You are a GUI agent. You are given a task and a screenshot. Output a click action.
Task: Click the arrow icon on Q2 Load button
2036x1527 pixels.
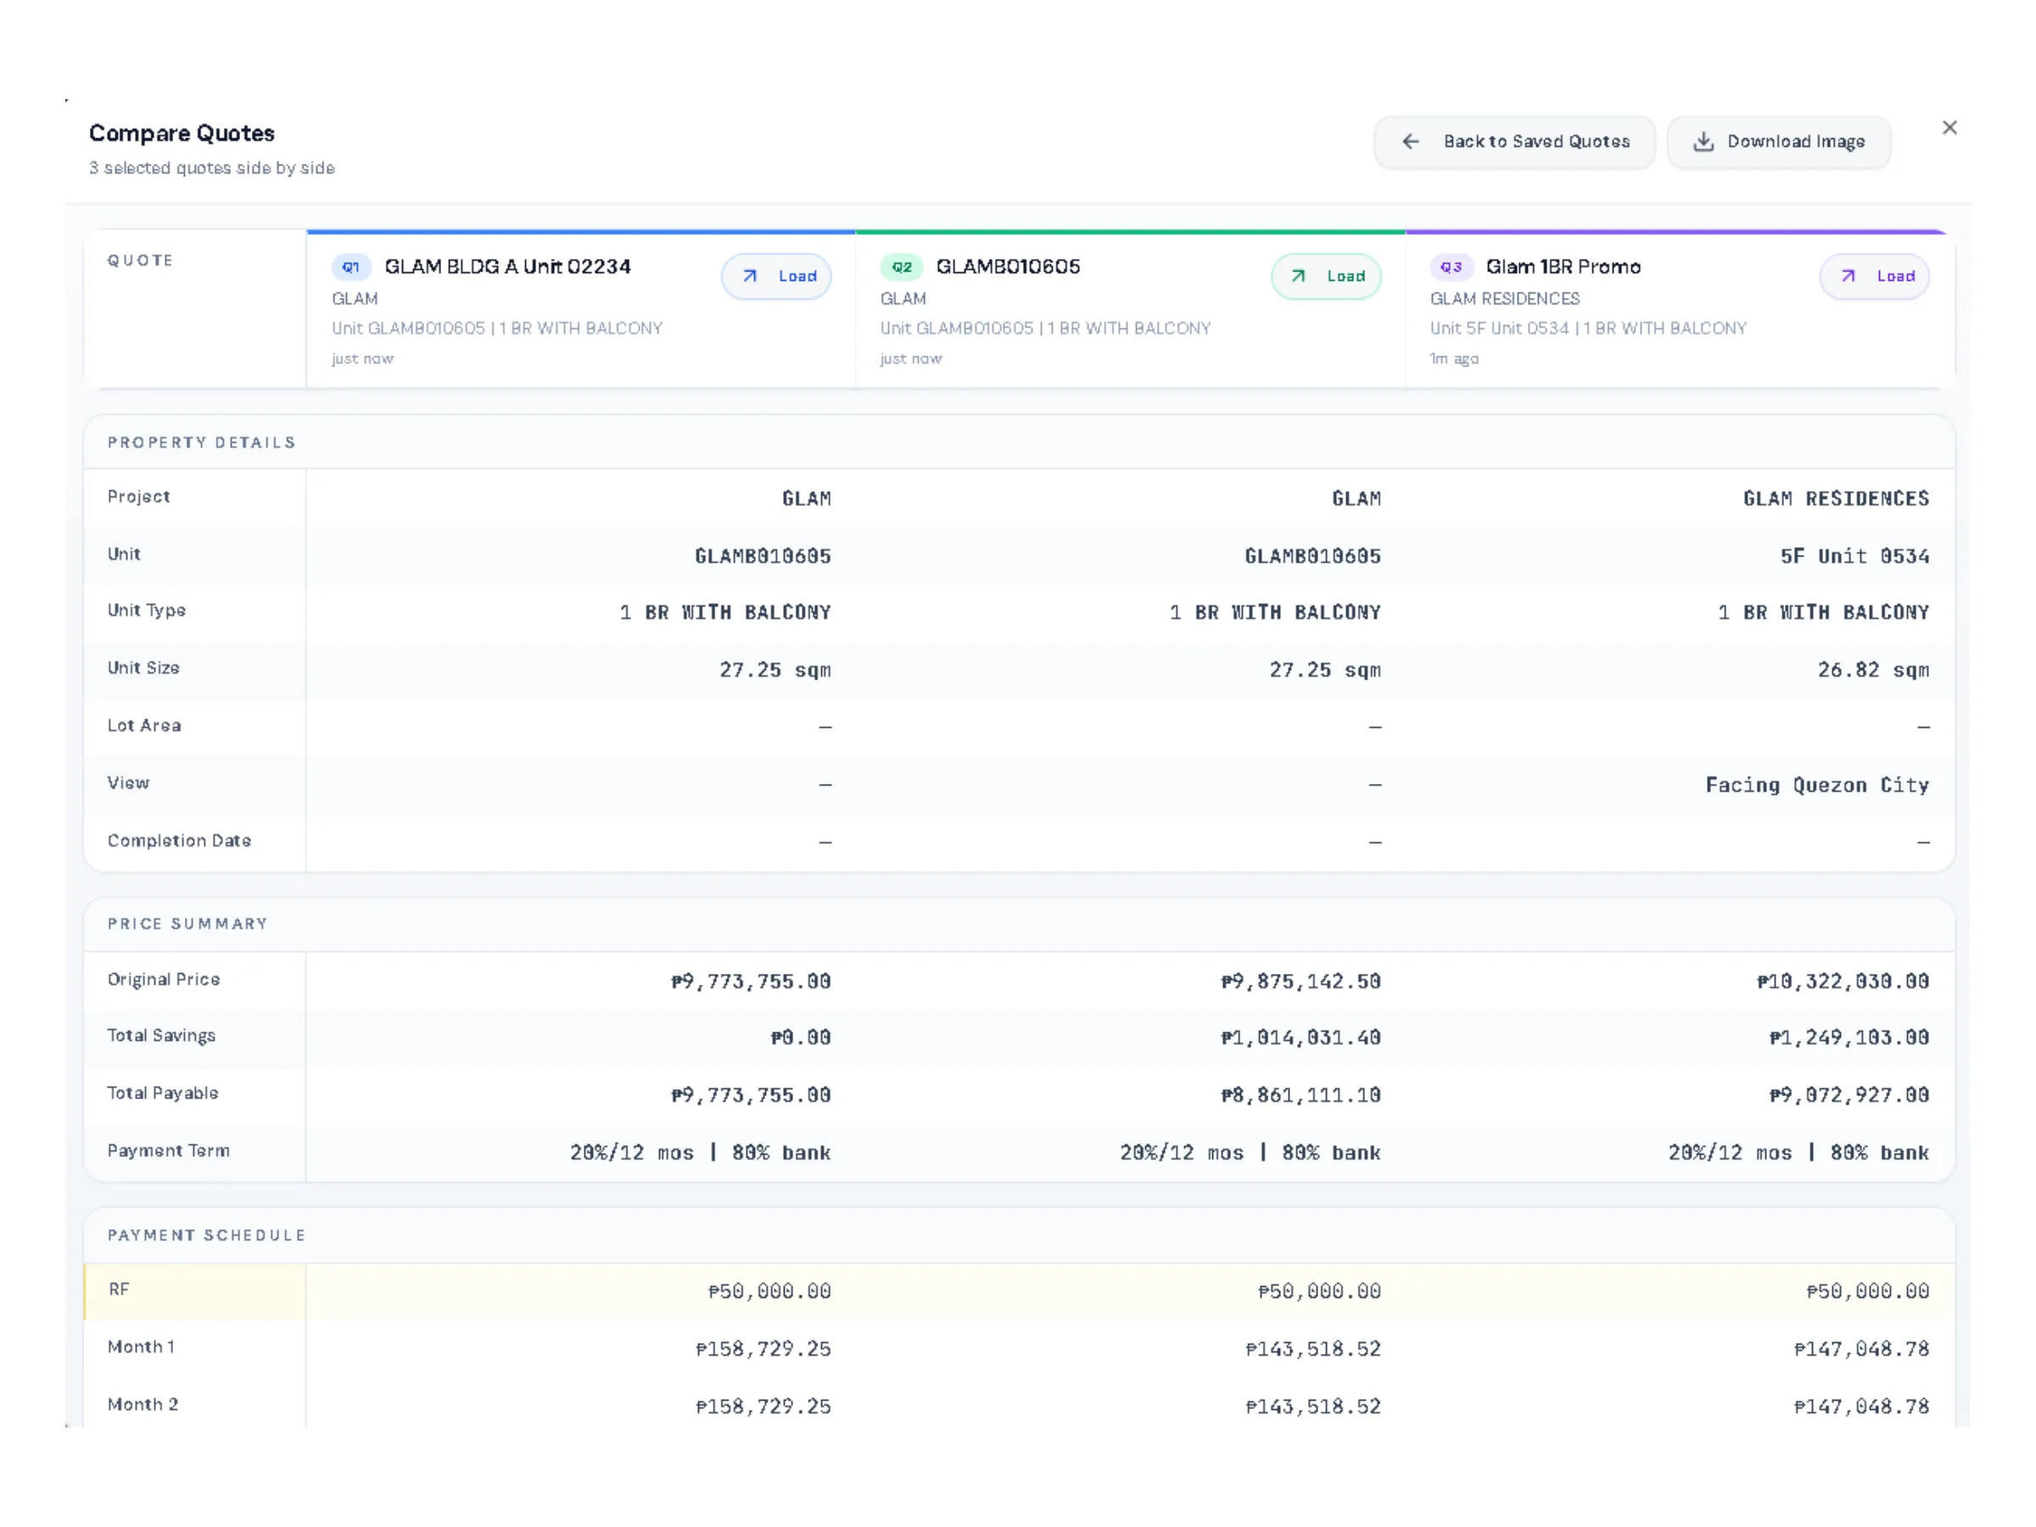(x=1298, y=276)
